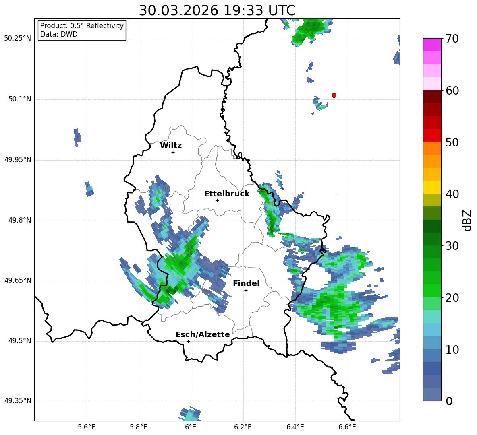
Task: Click the yellow colorbar swatch above 40
Action: point(432,187)
